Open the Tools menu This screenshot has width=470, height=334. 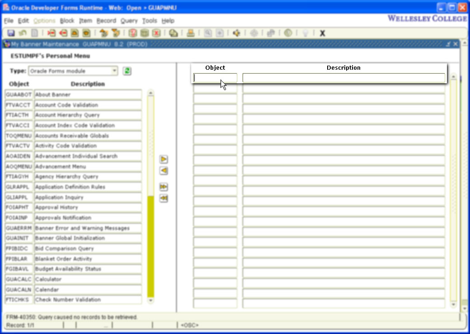point(150,21)
